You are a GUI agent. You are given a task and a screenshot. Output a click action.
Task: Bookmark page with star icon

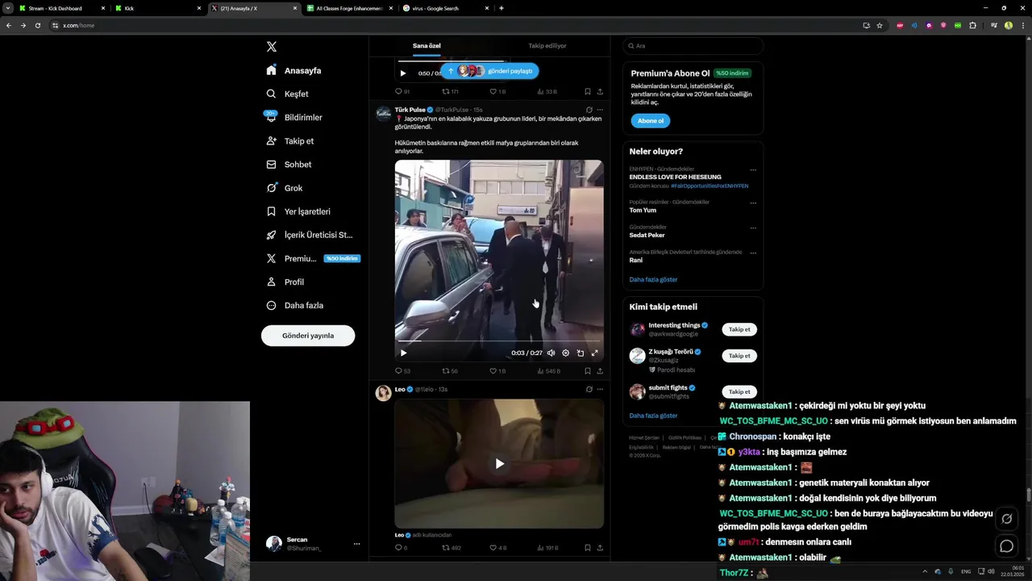(880, 25)
